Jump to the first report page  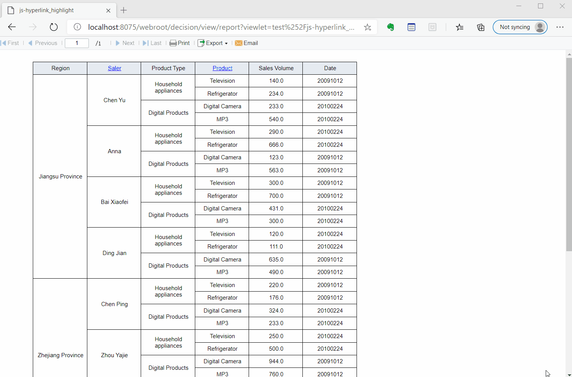pos(10,43)
